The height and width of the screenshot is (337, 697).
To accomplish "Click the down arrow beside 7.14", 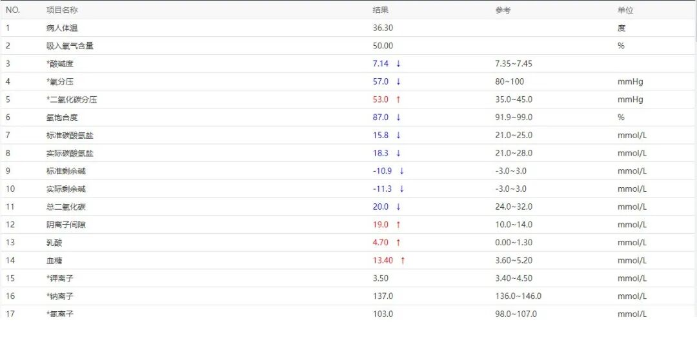I will (x=398, y=63).
